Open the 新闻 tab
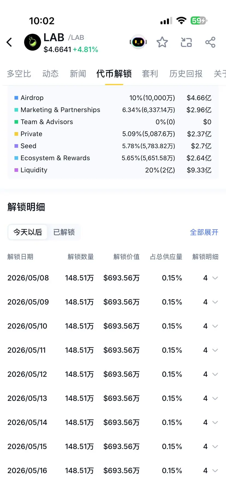The height and width of the screenshot is (489, 226). [x=78, y=74]
